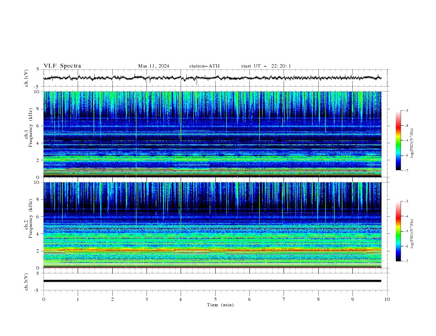This screenshot has width=436, height=336.
Task: Click the ch.1 voltage waveform trace
Action: 212,78
